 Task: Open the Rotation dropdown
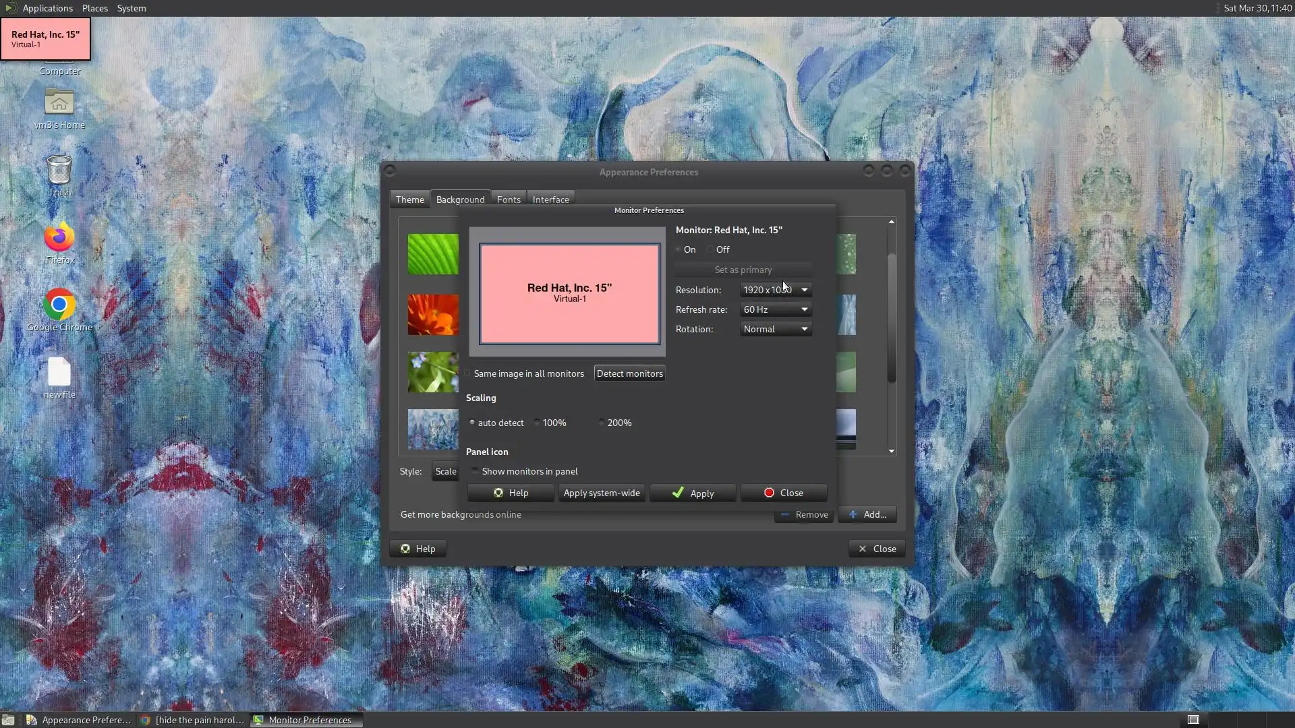776,329
